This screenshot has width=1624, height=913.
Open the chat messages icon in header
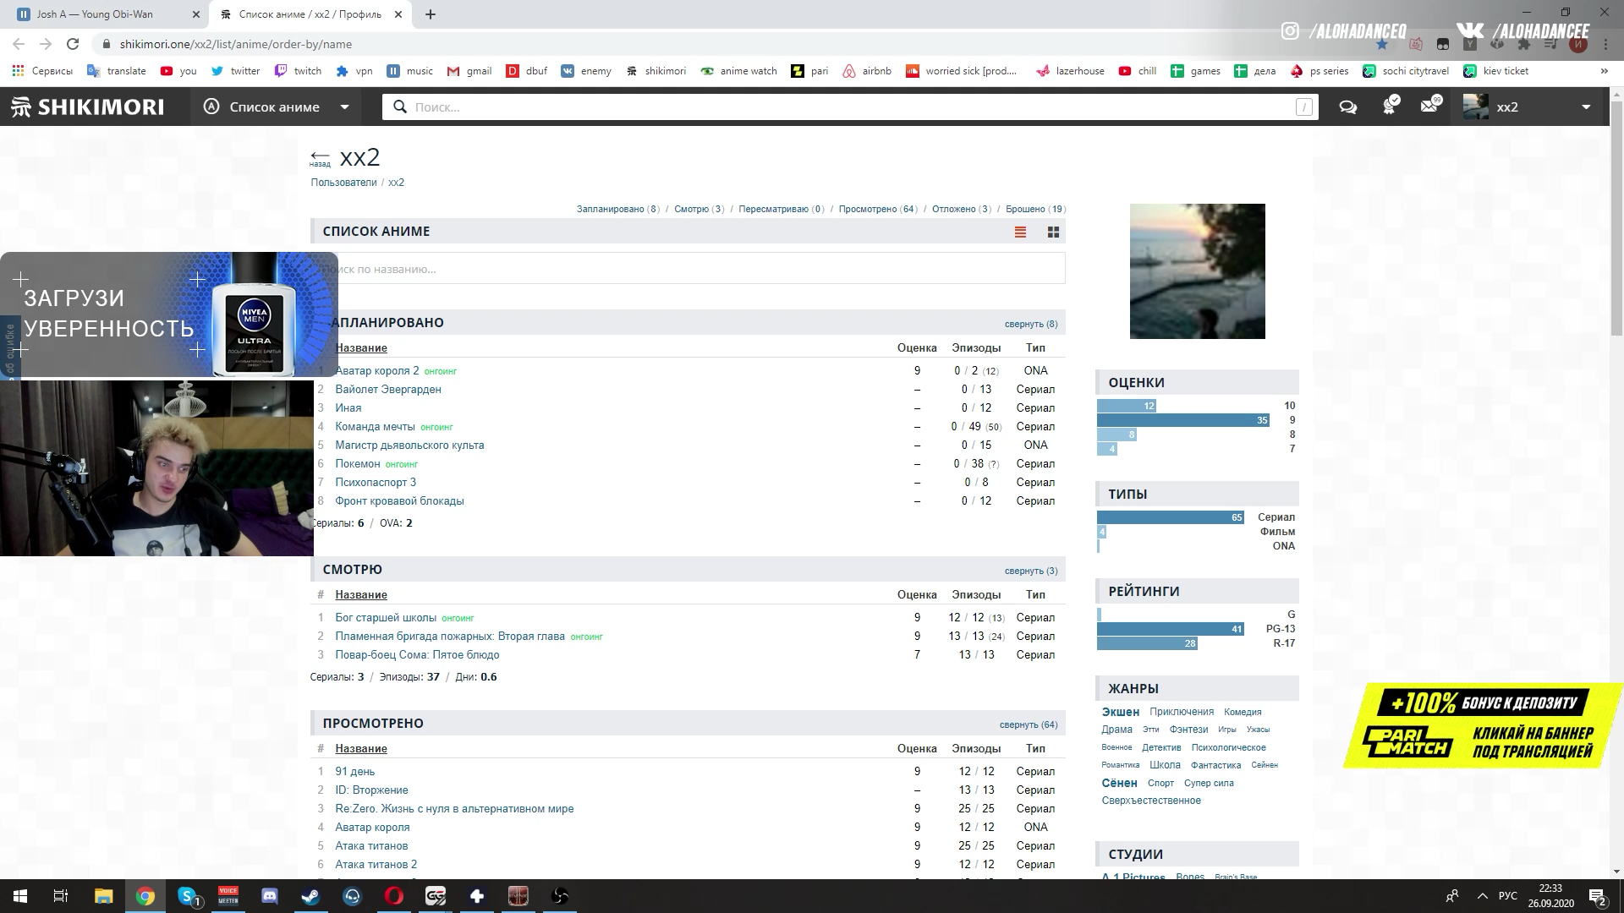click(x=1347, y=107)
